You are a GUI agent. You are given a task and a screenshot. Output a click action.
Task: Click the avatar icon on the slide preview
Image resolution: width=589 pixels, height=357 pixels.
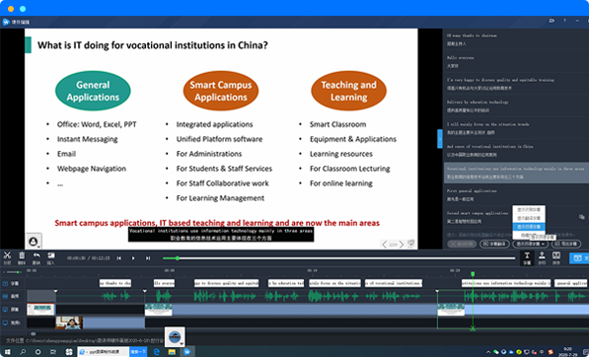34,242
